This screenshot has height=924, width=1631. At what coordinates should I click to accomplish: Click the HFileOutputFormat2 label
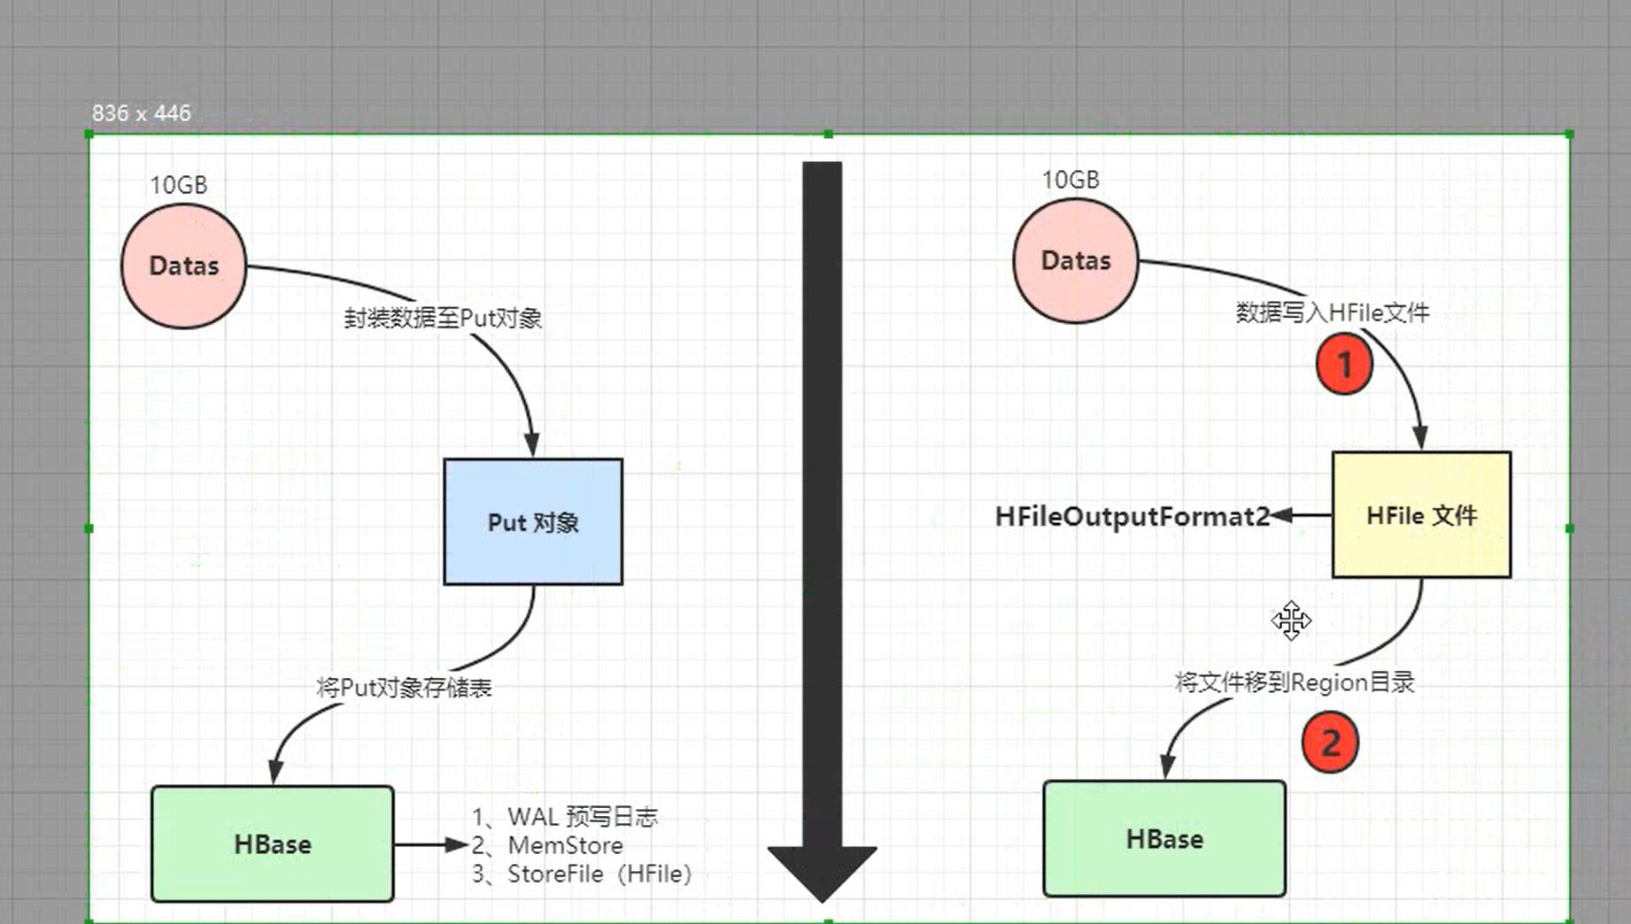pyautogui.click(x=1132, y=517)
